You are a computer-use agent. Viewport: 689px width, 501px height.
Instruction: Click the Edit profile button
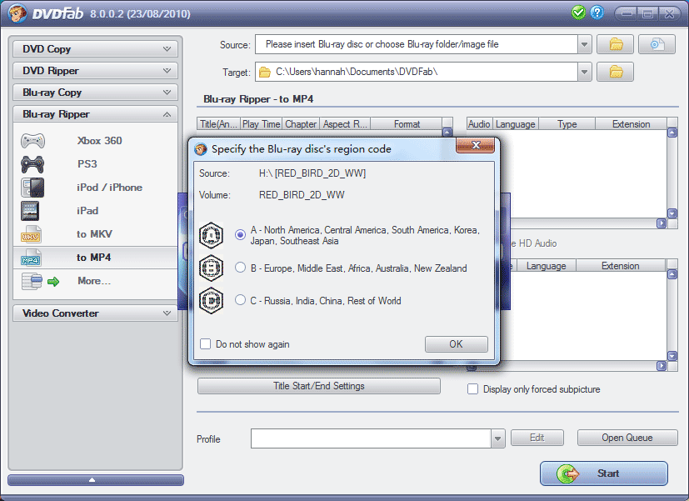coord(537,438)
